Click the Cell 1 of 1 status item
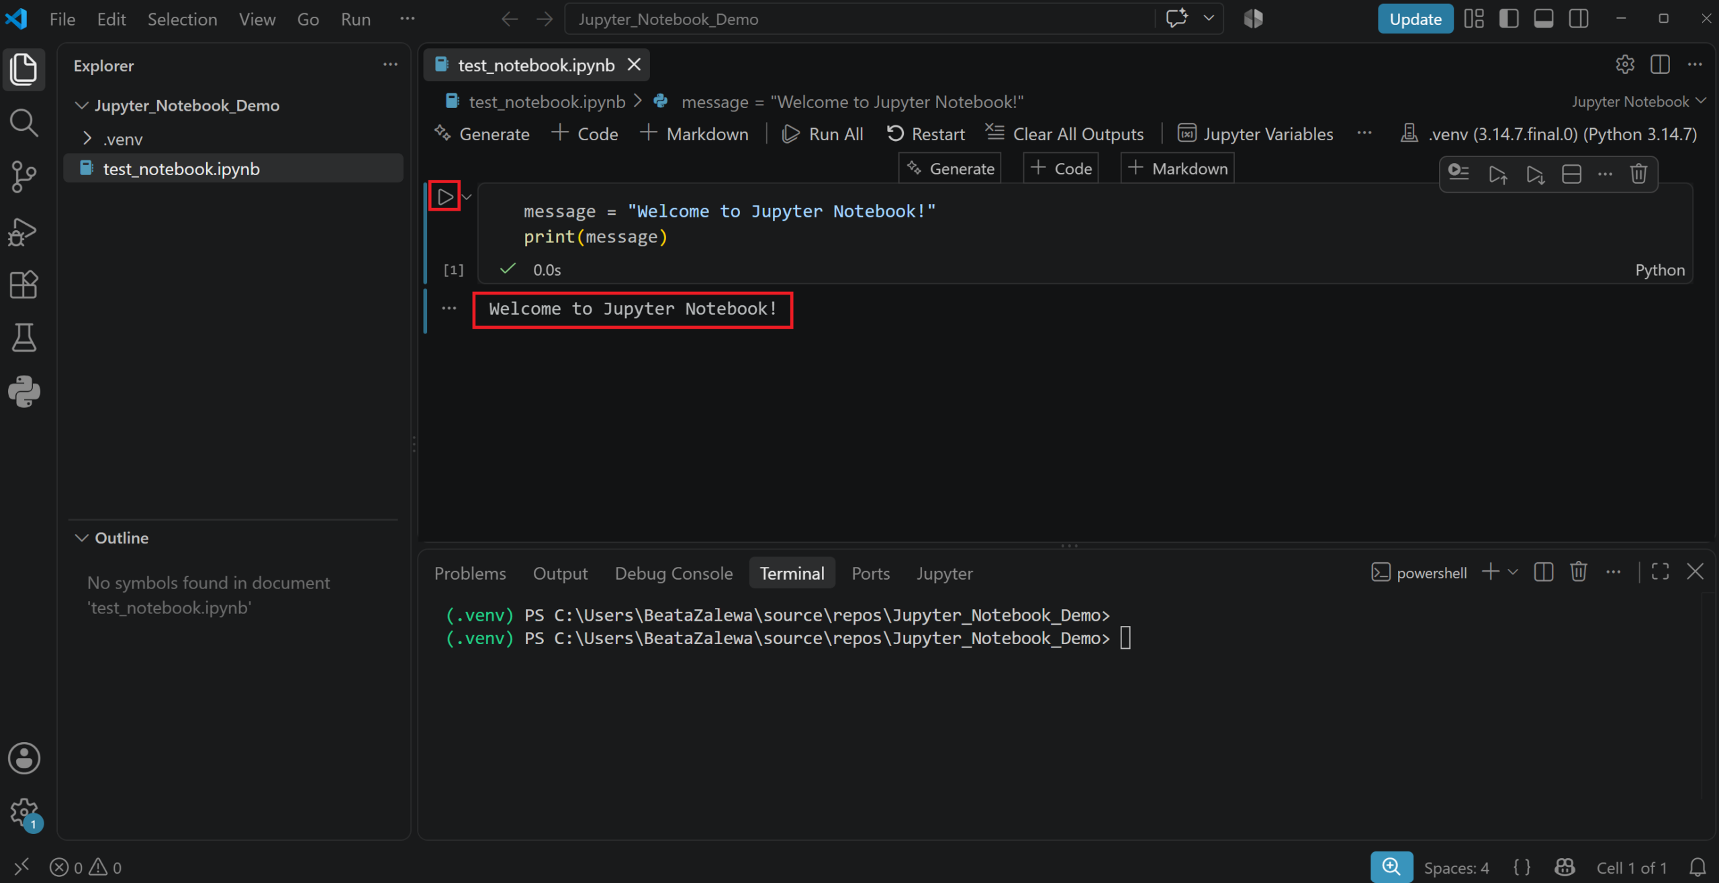This screenshot has width=1719, height=883. click(x=1631, y=867)
